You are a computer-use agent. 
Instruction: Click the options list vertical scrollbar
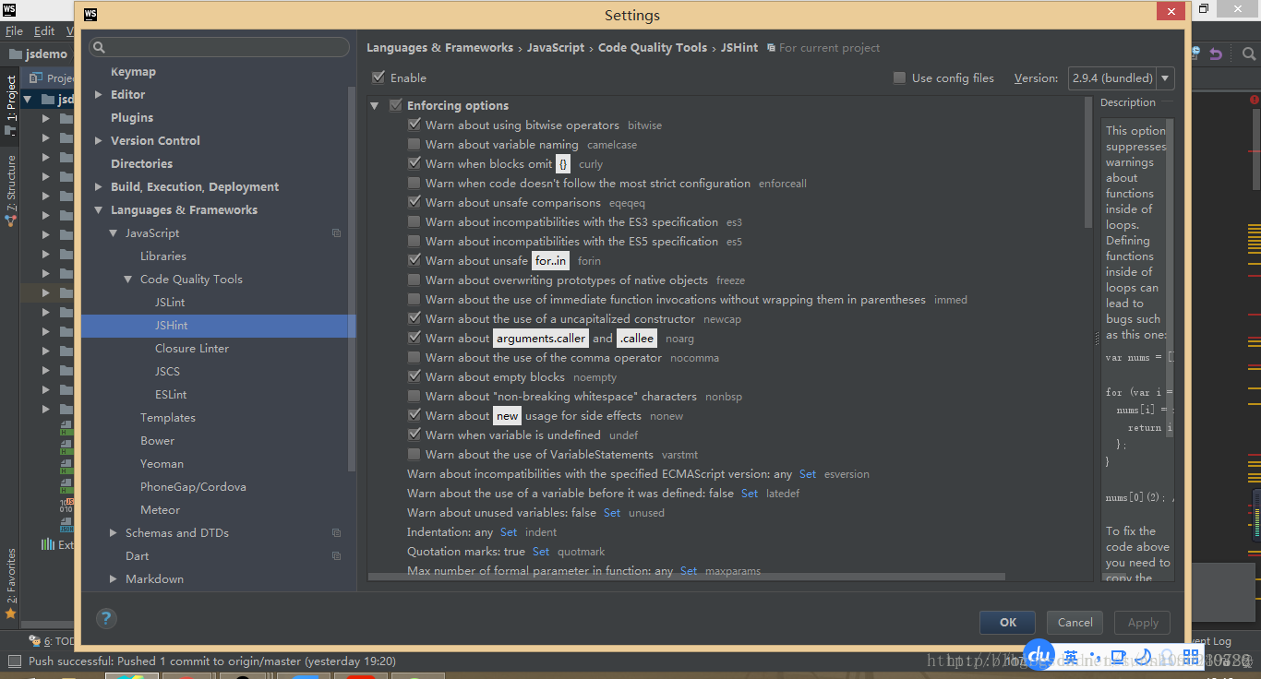[x=1088, y=161]
